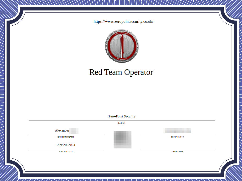The width and height of the screenshot is (242, 181).
Task: Click the ISSUER label
Action: (122, 123)
